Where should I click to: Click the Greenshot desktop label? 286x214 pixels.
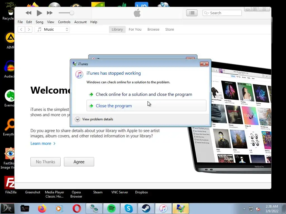click(33, 192)
